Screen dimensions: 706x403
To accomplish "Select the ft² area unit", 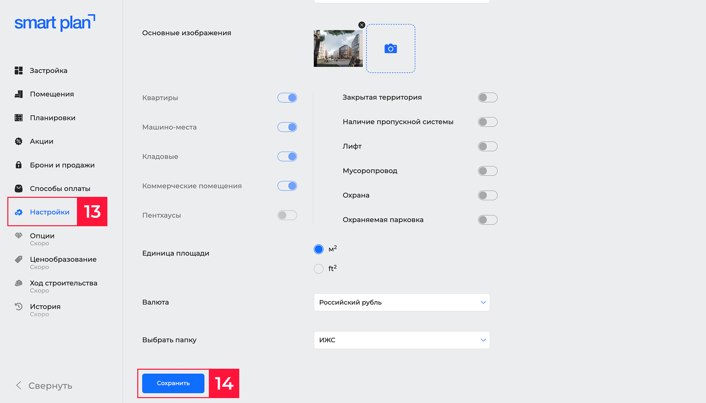I will pyautogui.click(x=319, y=269).
